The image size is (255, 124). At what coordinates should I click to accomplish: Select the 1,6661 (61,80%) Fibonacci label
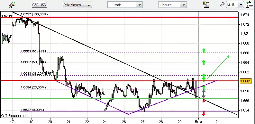(33, 51)
